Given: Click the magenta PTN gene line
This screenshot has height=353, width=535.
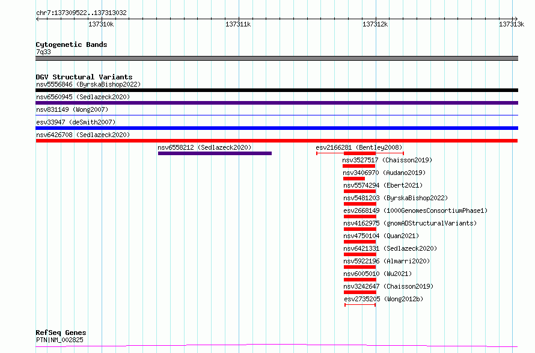Looking at the screenshot, I should coord(277,346).
